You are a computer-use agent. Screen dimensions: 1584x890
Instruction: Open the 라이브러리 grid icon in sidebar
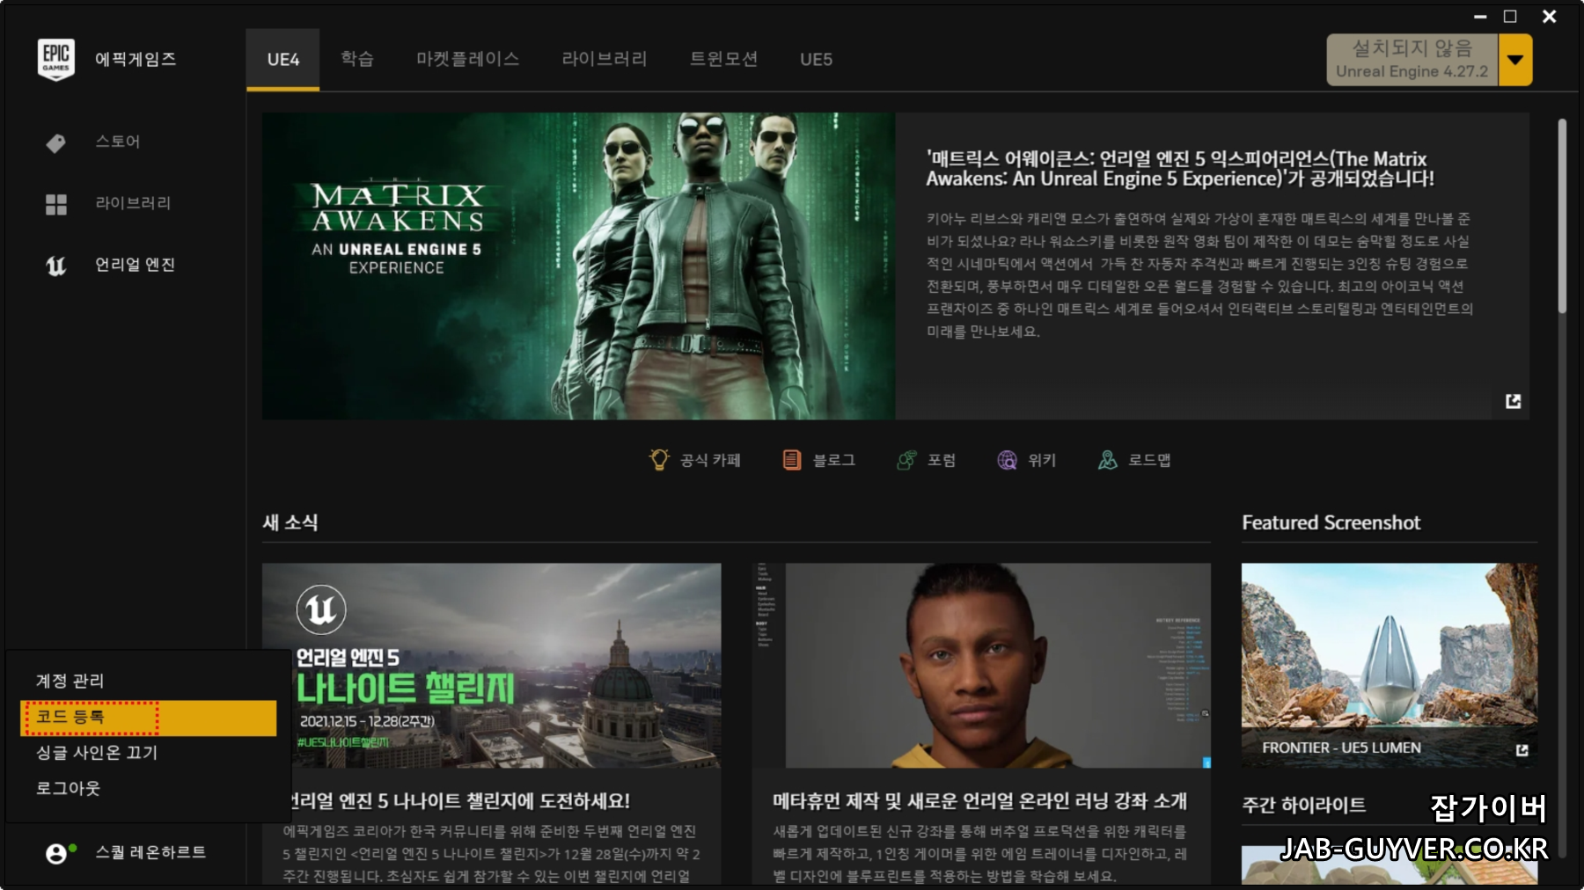point(56,204)
